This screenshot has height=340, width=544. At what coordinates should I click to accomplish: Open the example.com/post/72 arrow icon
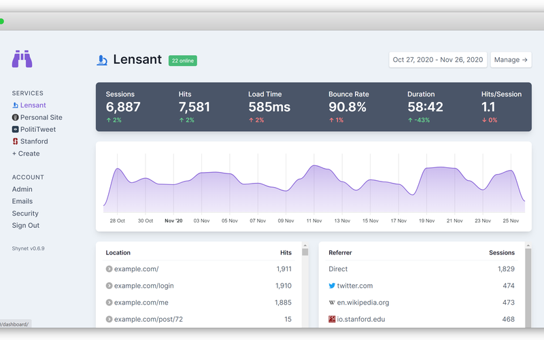tap(109, 319)
